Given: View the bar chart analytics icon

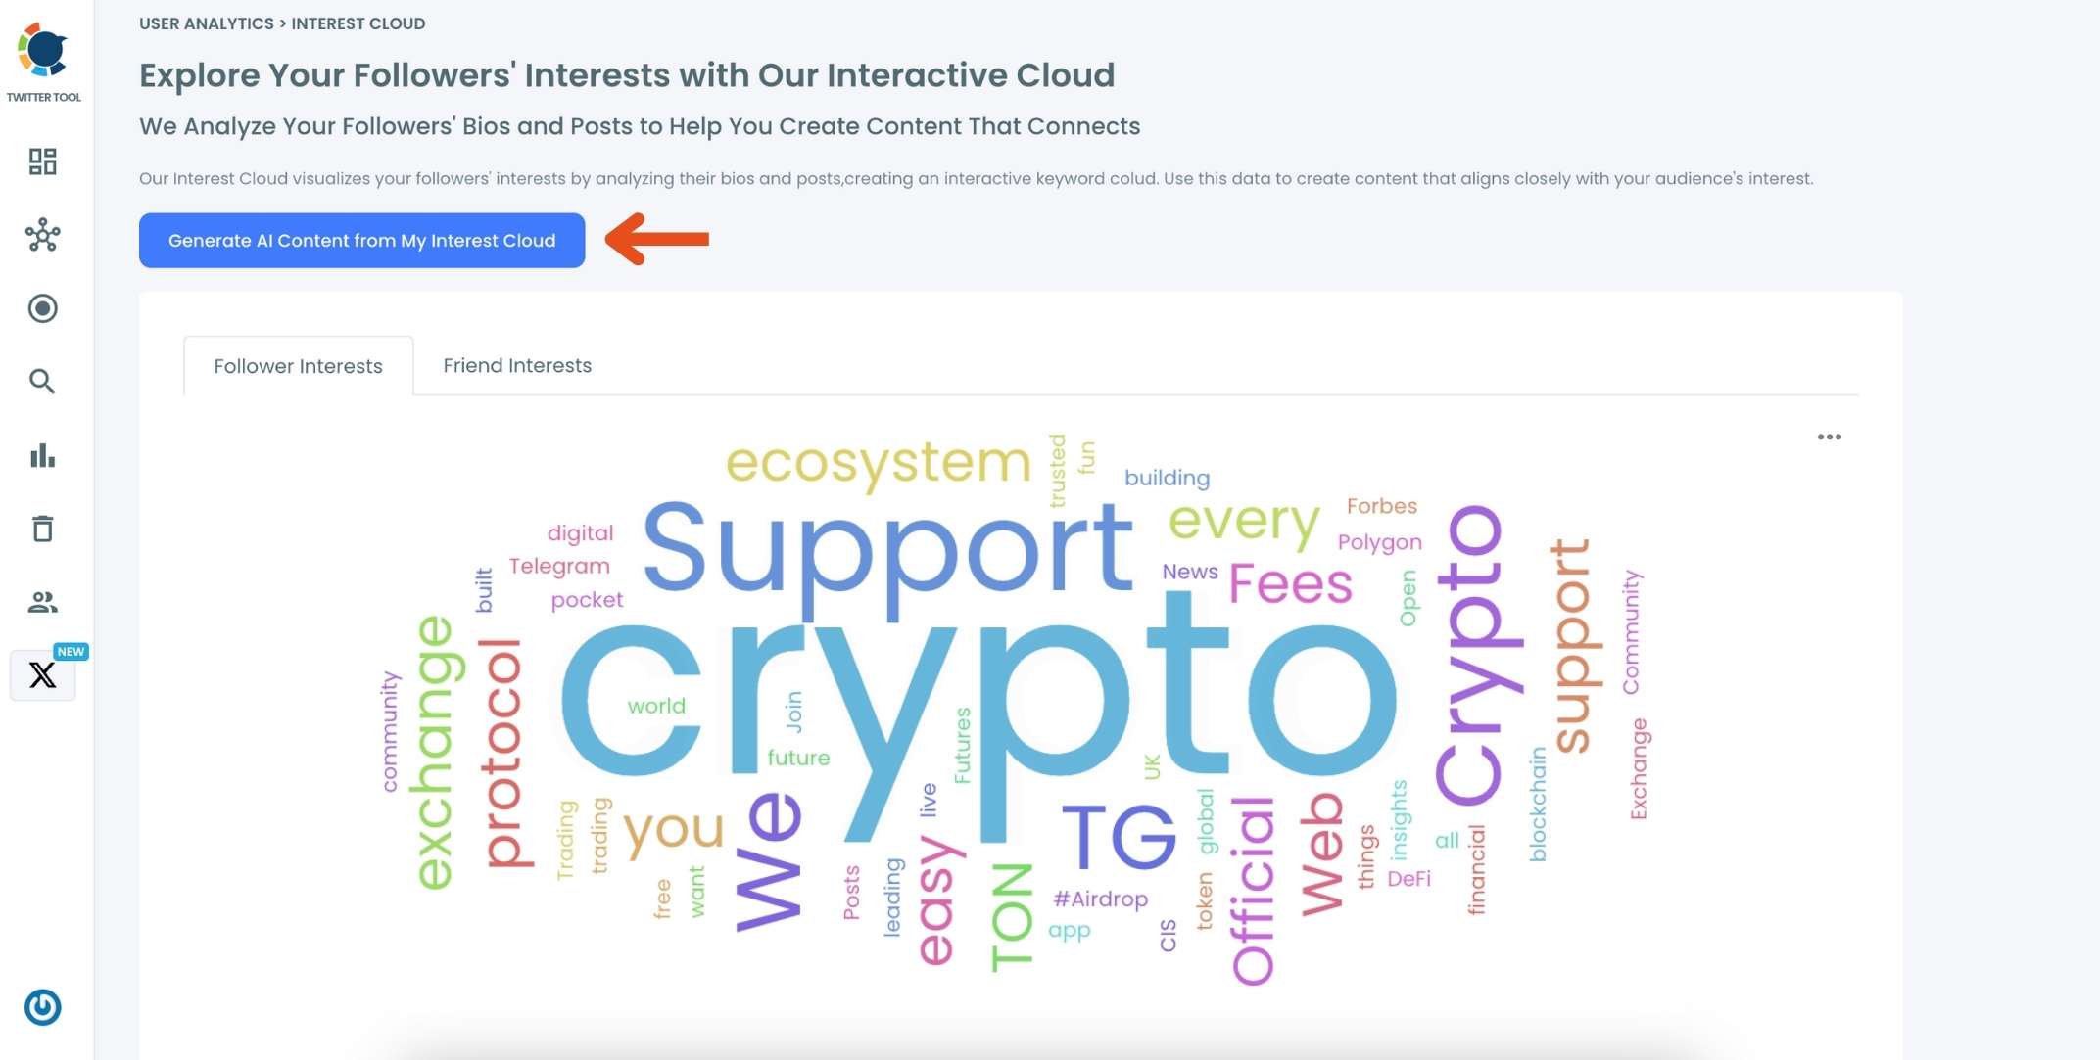Looking at the screenshot, I should coord(42,455).
